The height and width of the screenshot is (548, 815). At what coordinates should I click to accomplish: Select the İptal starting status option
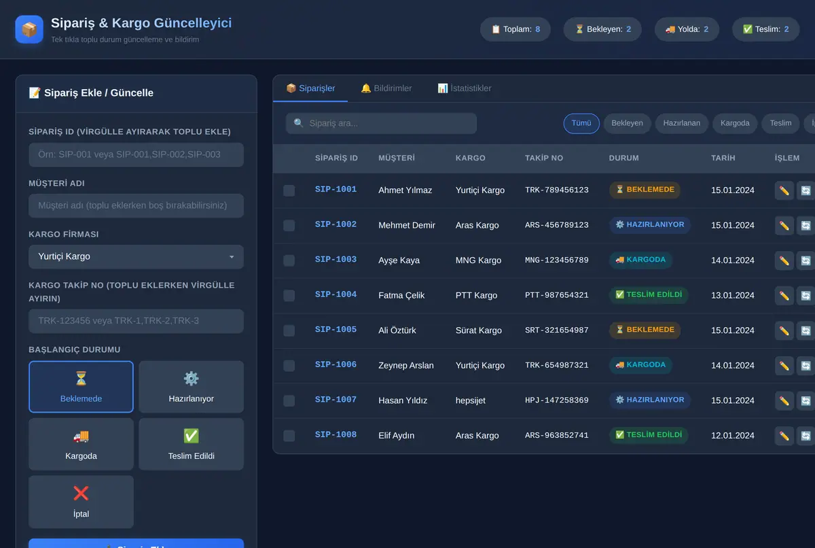(x=81, y=502)
